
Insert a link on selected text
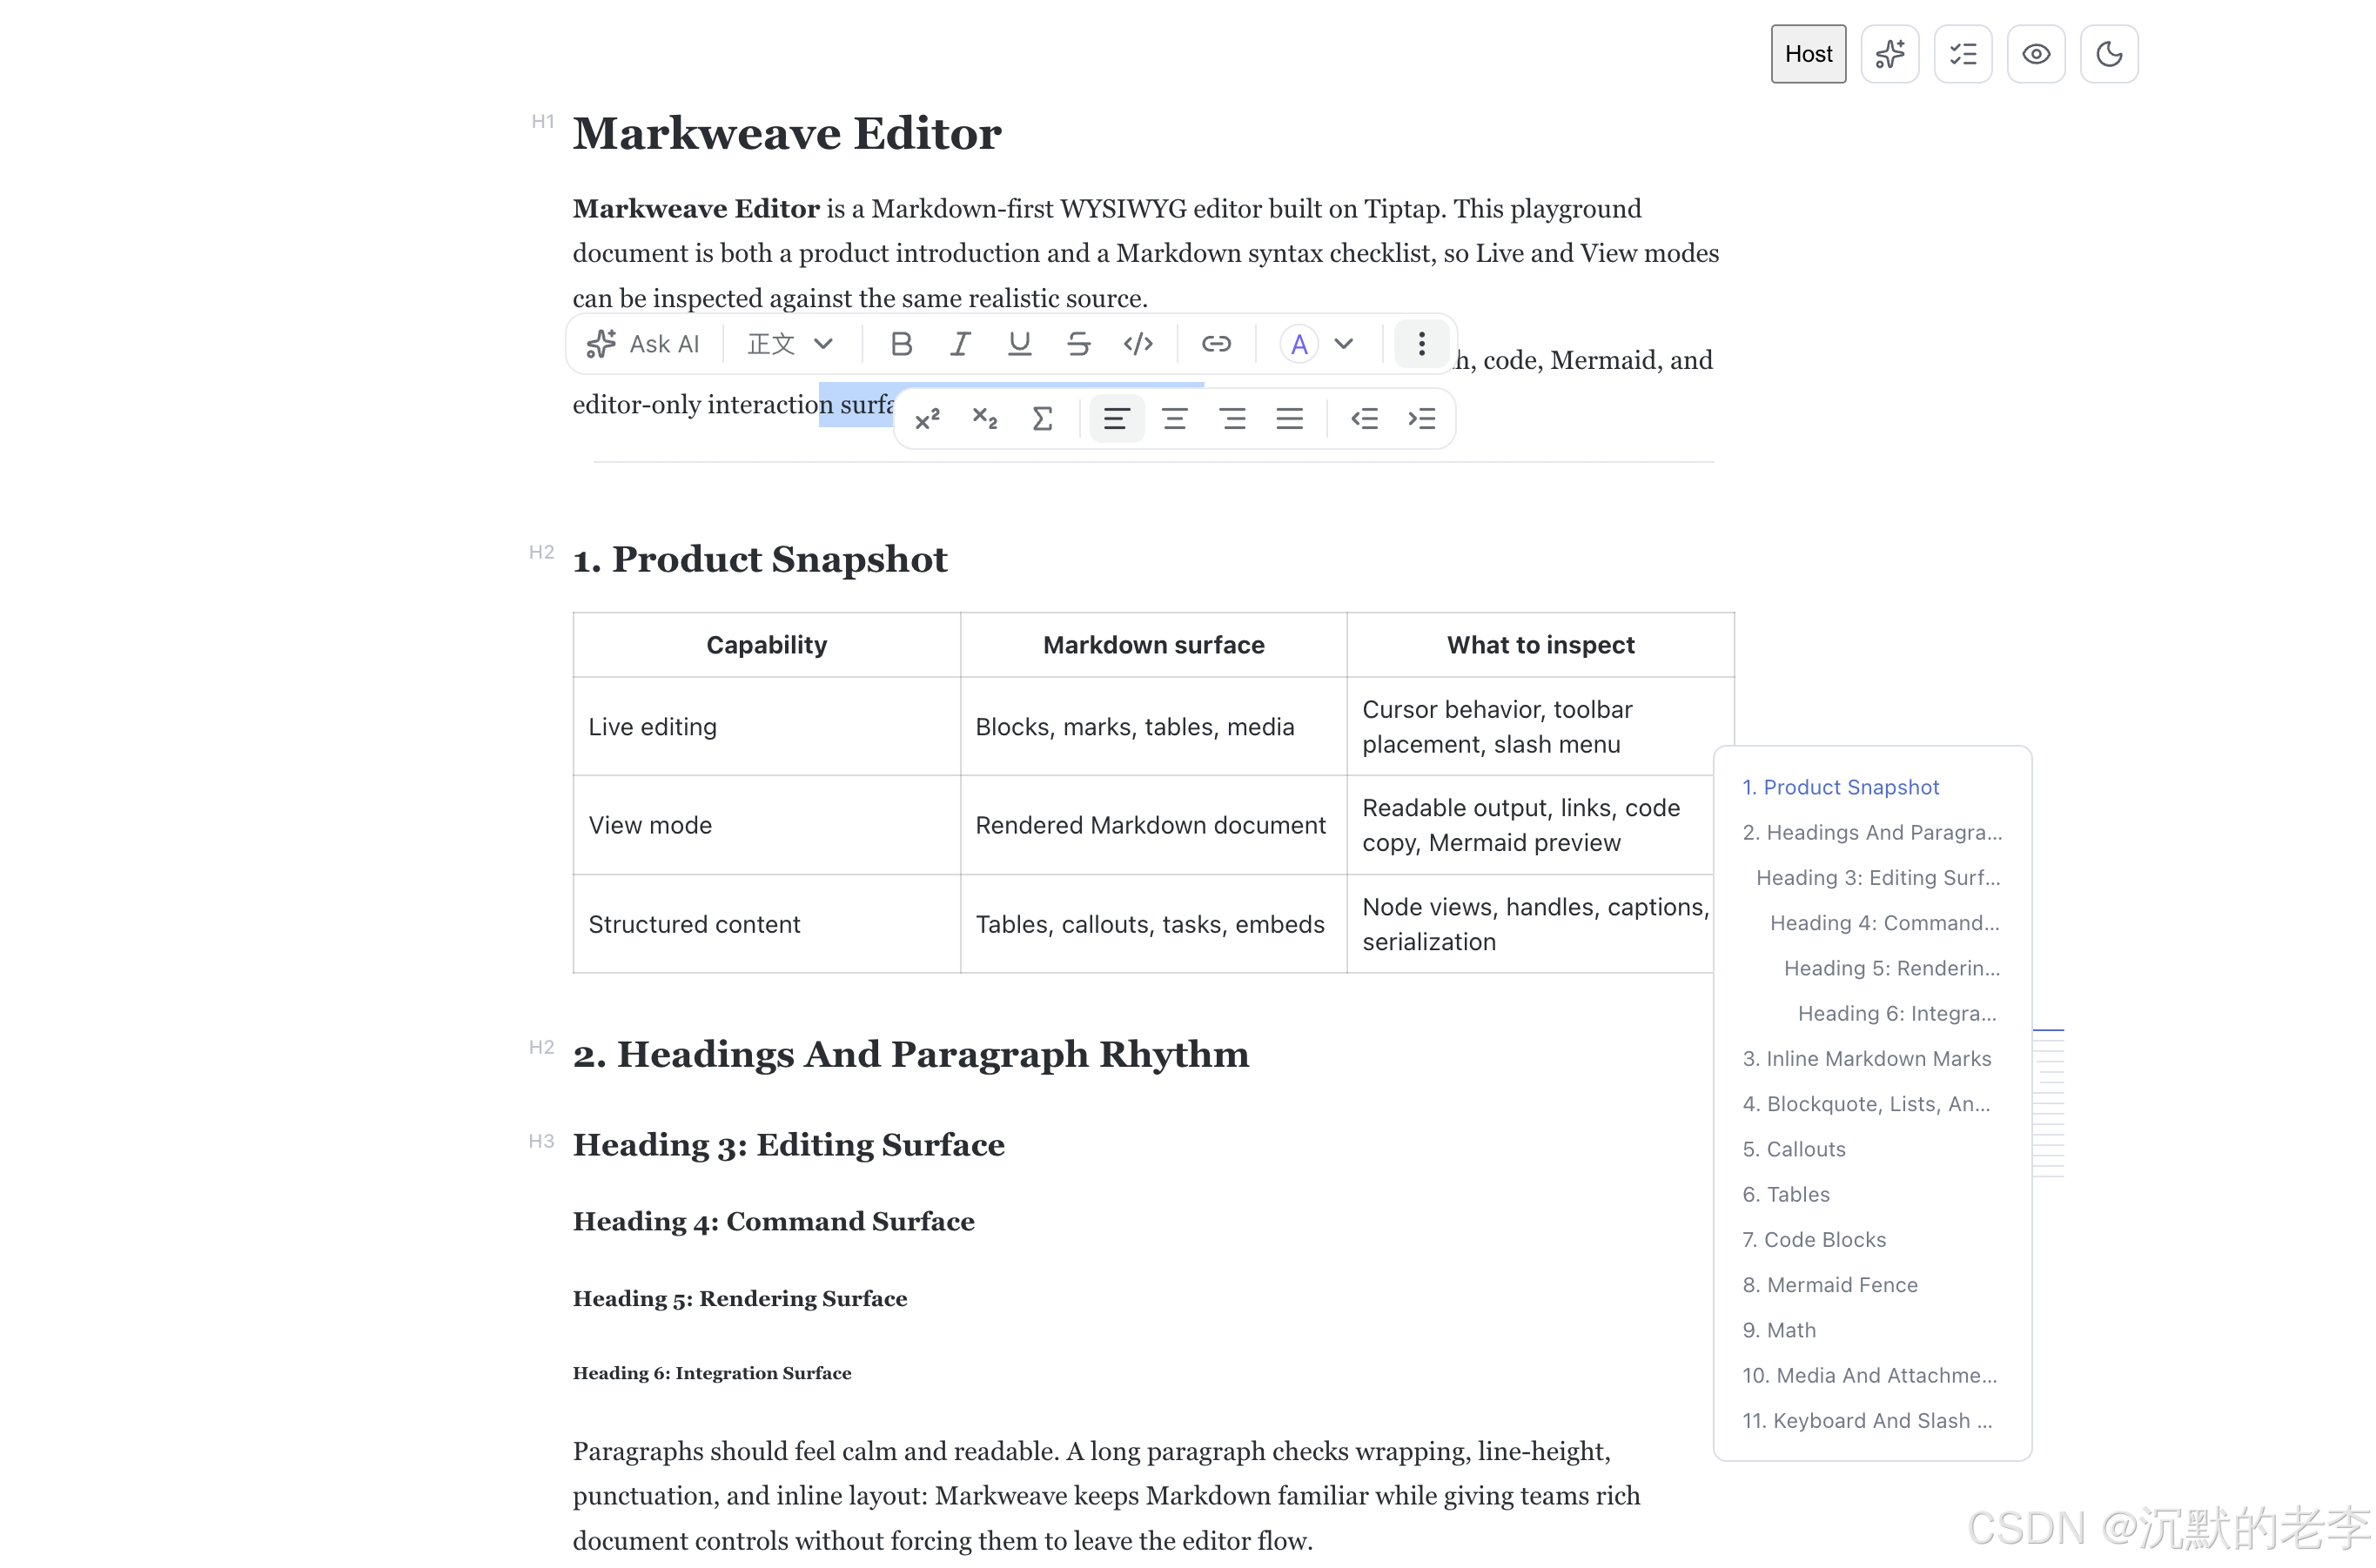(x=1216, y=344)
